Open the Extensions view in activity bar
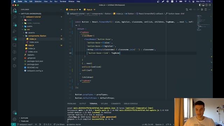The width and height of the screenshot is (224, 126). (x=15, y=38)
